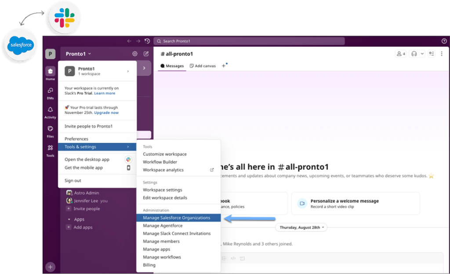Viewport: 450px width, 274px height.
Task: Add a new tab with plus icon
Action: coord(224,66)
